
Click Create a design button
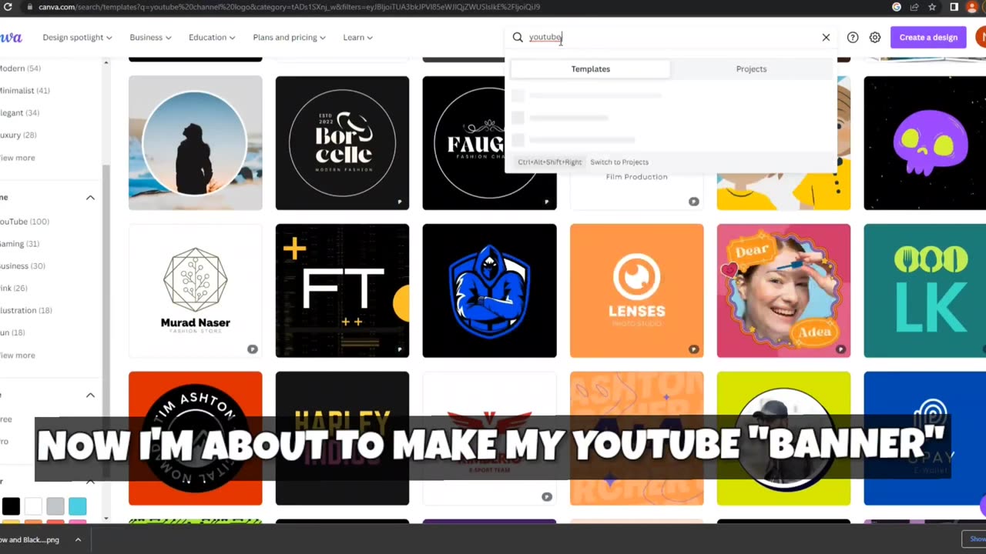928,37
